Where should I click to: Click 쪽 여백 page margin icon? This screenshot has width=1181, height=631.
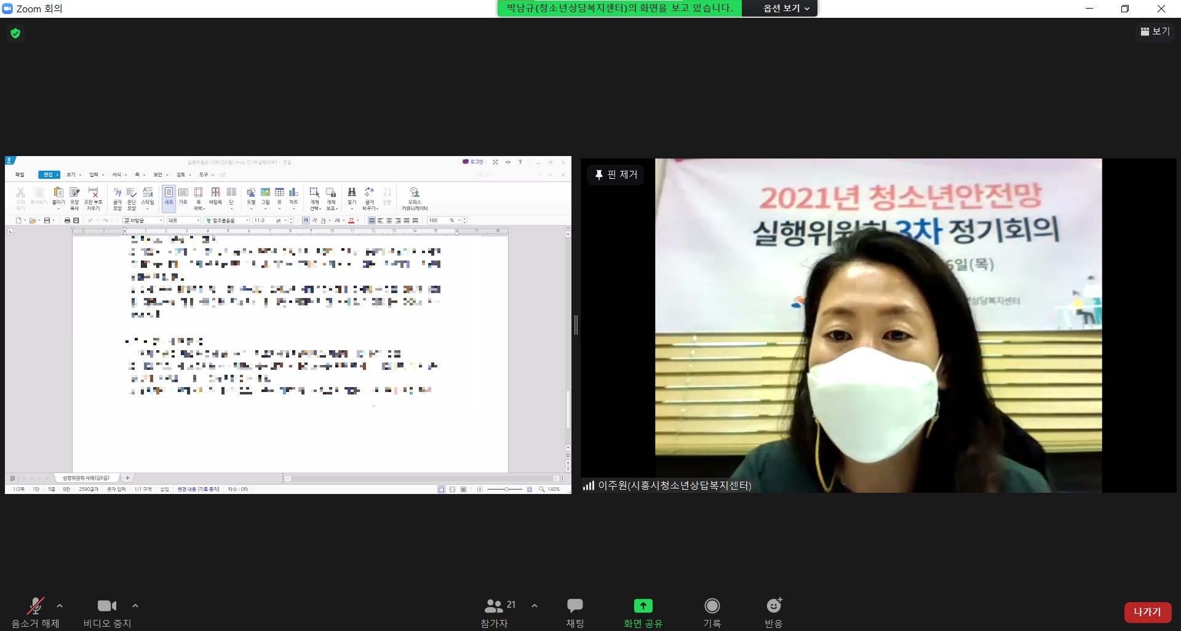click(198, 198)
